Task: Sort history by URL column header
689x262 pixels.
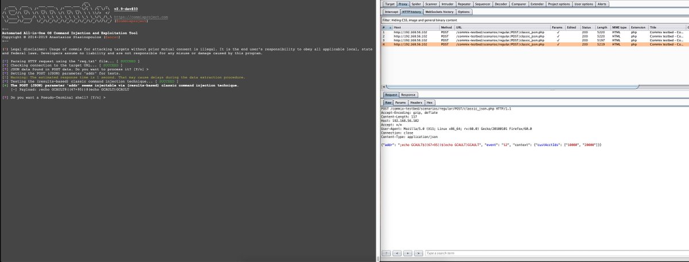Action: tap(502, 27)
